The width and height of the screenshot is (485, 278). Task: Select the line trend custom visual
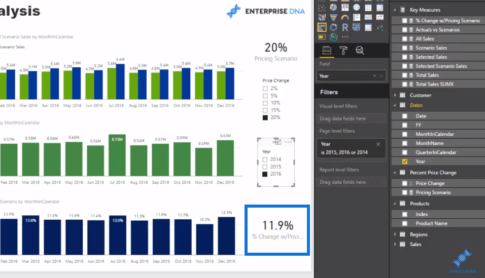380,27
